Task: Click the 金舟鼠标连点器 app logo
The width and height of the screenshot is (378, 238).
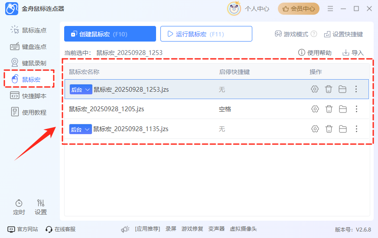Action: pyautogui.click(x=12, y=9)
